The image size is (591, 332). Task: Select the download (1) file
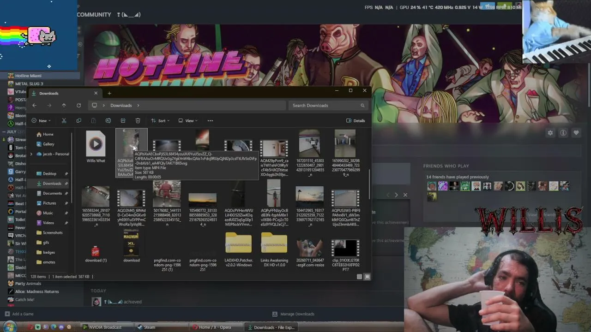click(96, 253)
